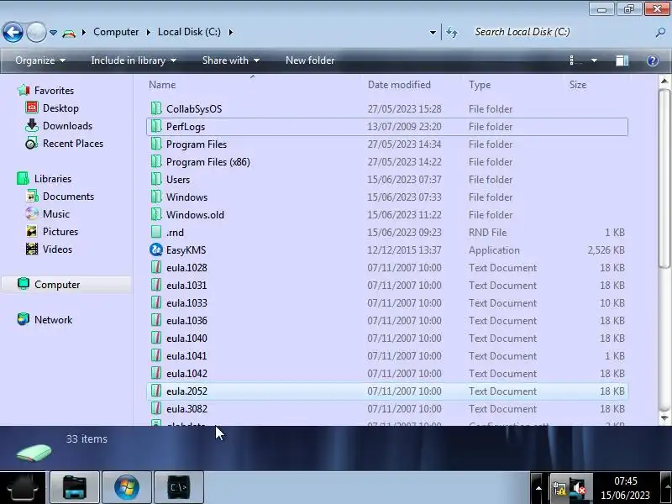
Task: Refresh the Local Disk (C:) view
Action: 452,33
